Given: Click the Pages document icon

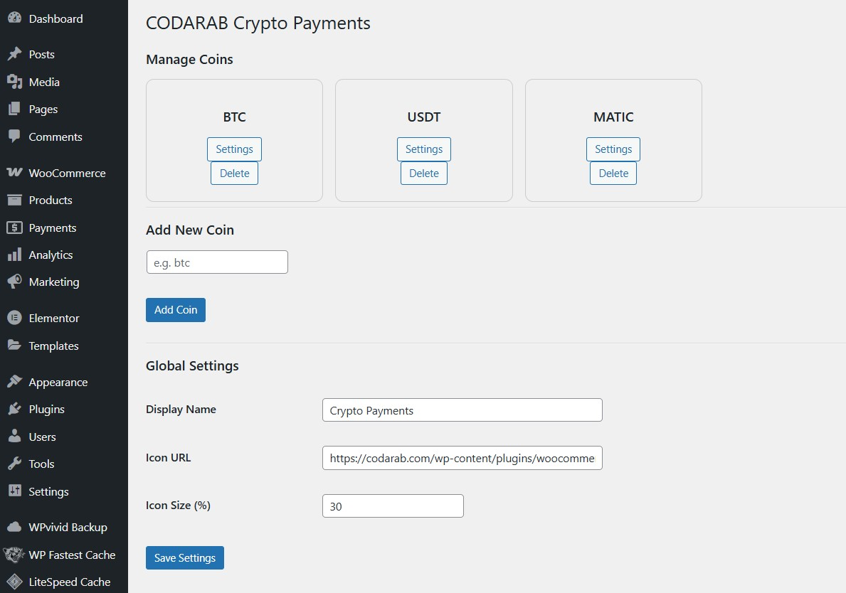Looking at the screenshot, I should (x=14, y=109).
